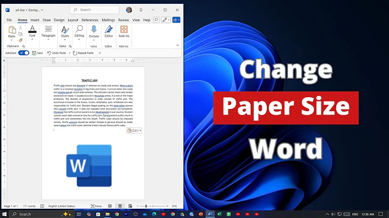The height and width of the screenshot is (218, 389).
Task: Click Undo Paste arrow icon
Action: coord(49,53)
